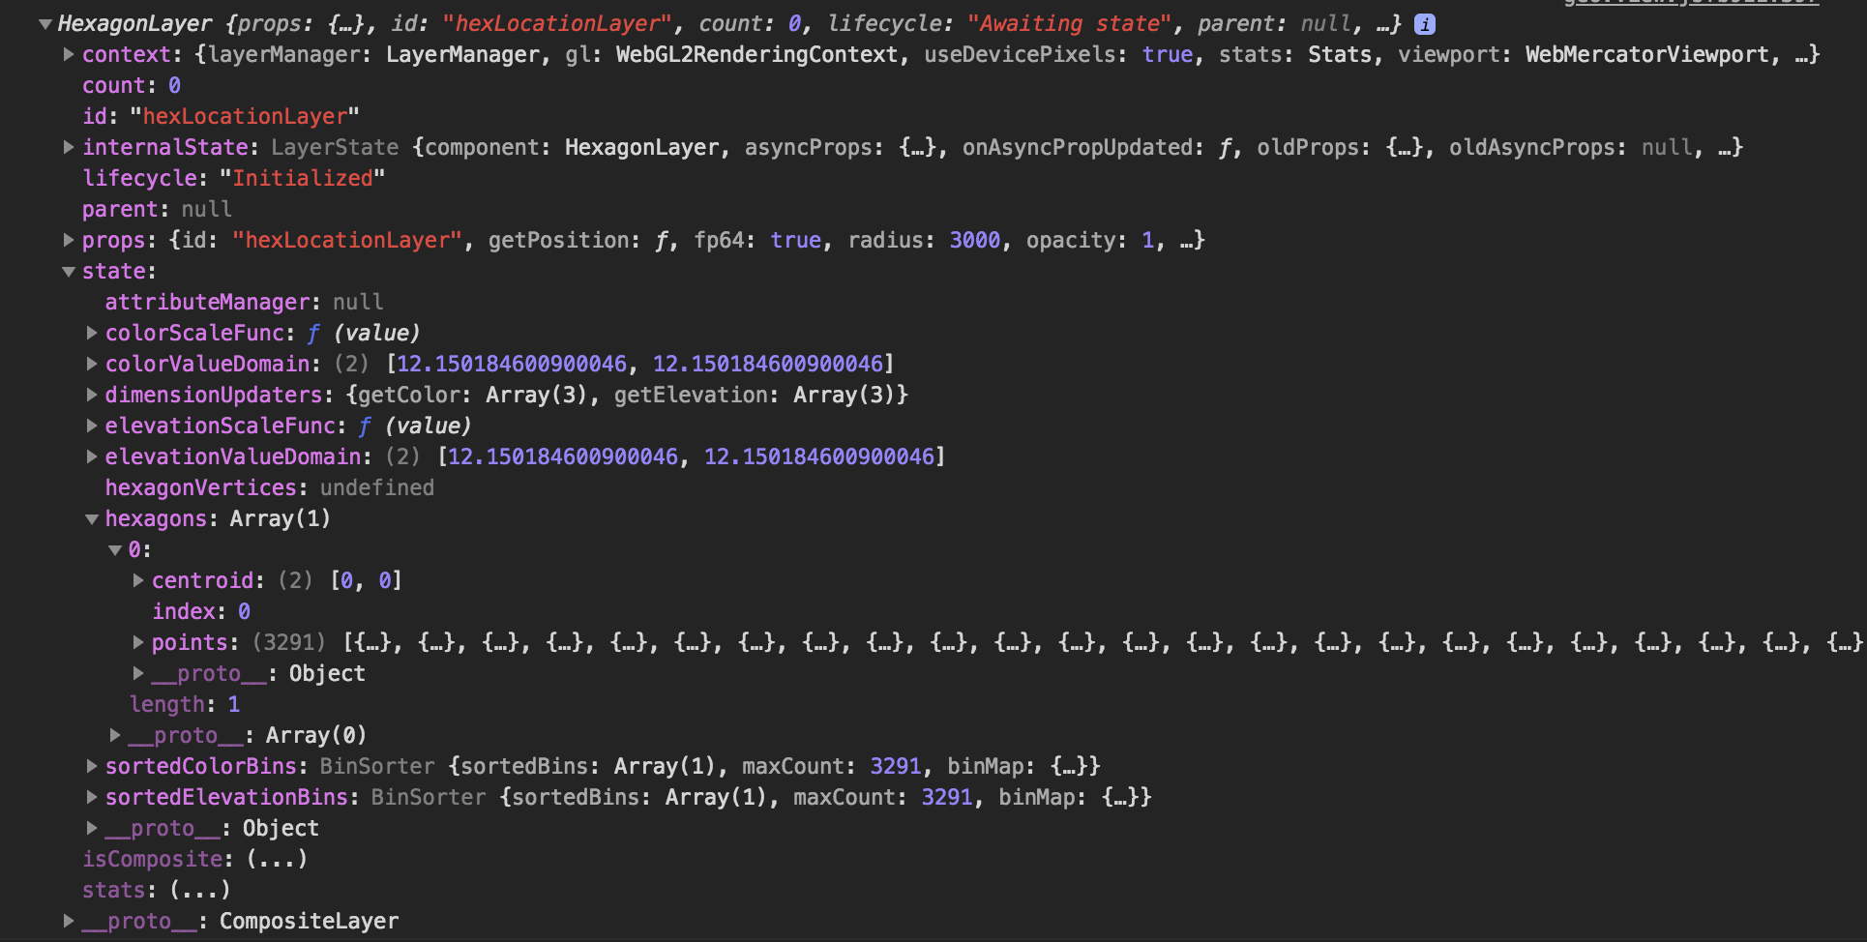Expand sortedColorBins BinSorter
Screen dimensions: 1867x942
[x=92, y=767]
